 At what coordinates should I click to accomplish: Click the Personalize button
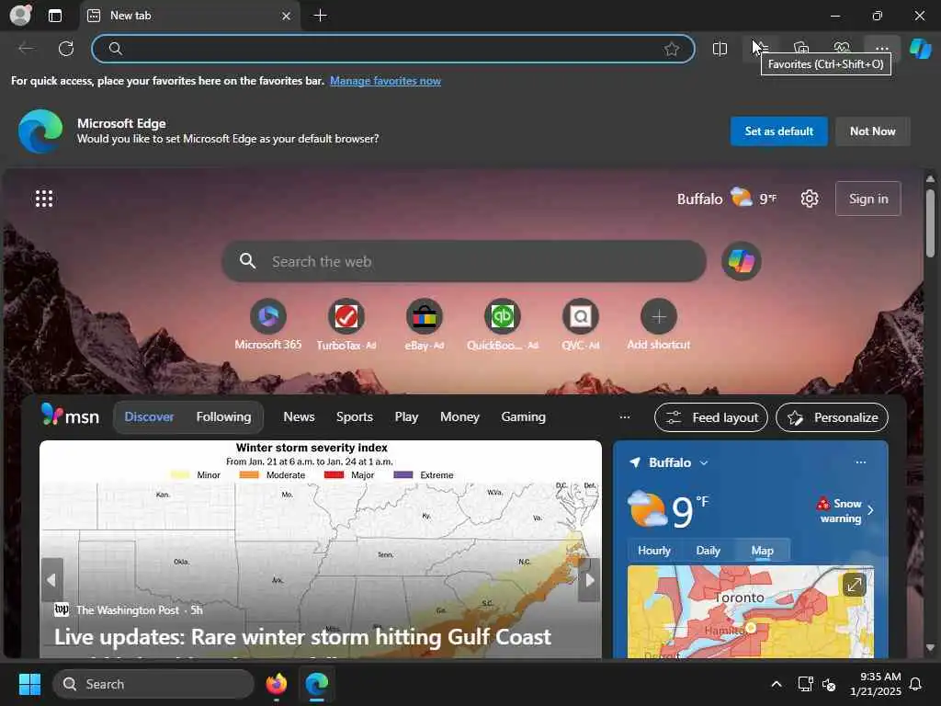pos(832,417)
